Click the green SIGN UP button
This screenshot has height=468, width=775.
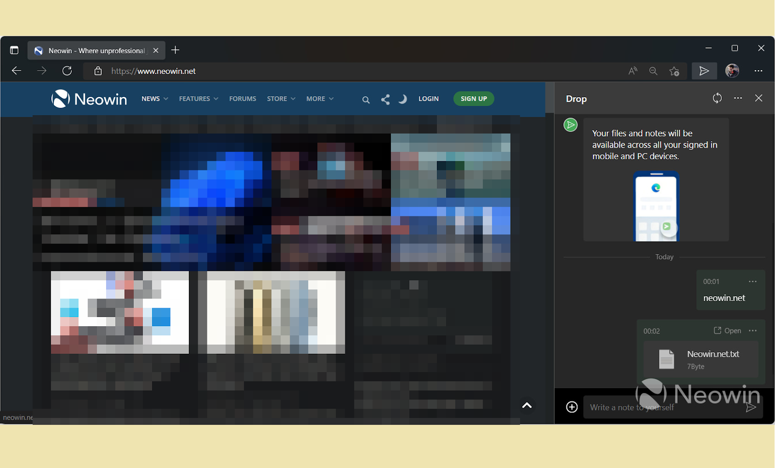tap(474, 99)
